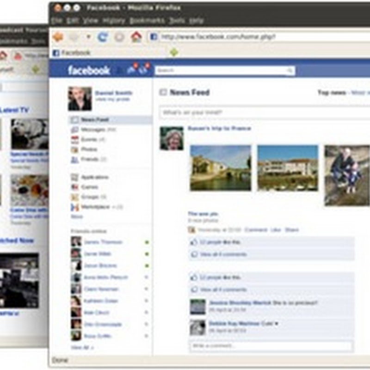Switch to the 'Top news' feed filter
The height and width of the screenshot is (370, 370).
pyautogui.click(x=332, y=92)
